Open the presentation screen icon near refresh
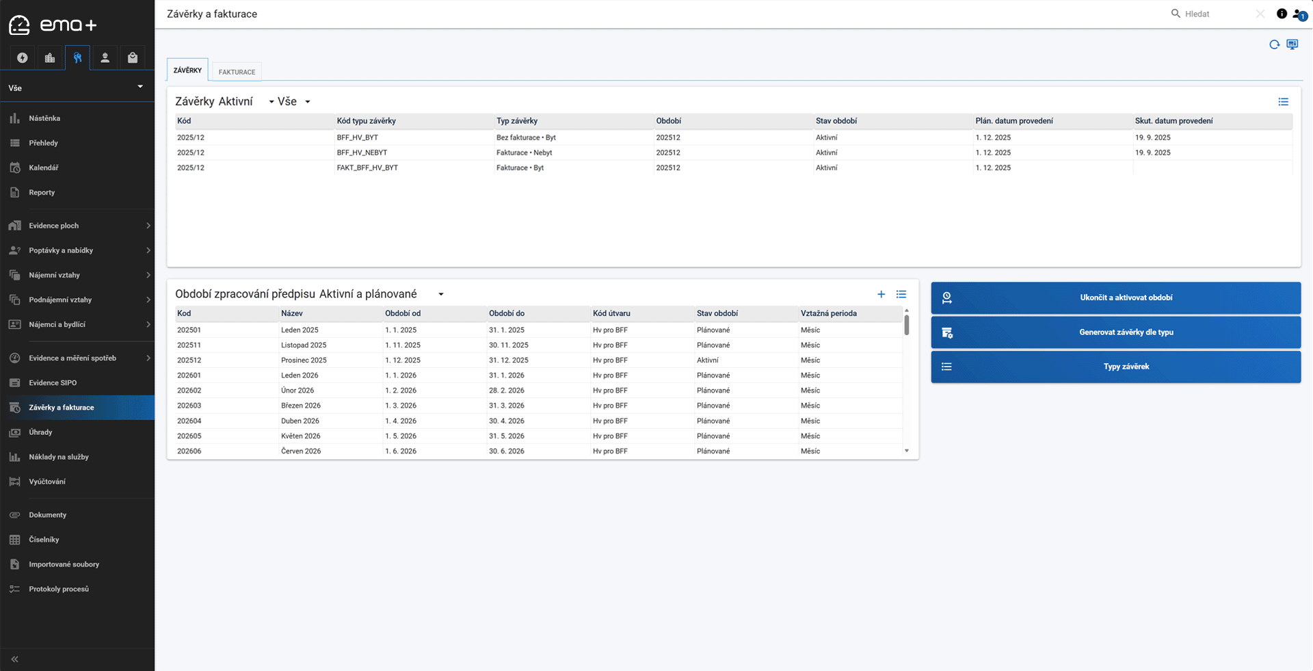 pos(1292,44)
